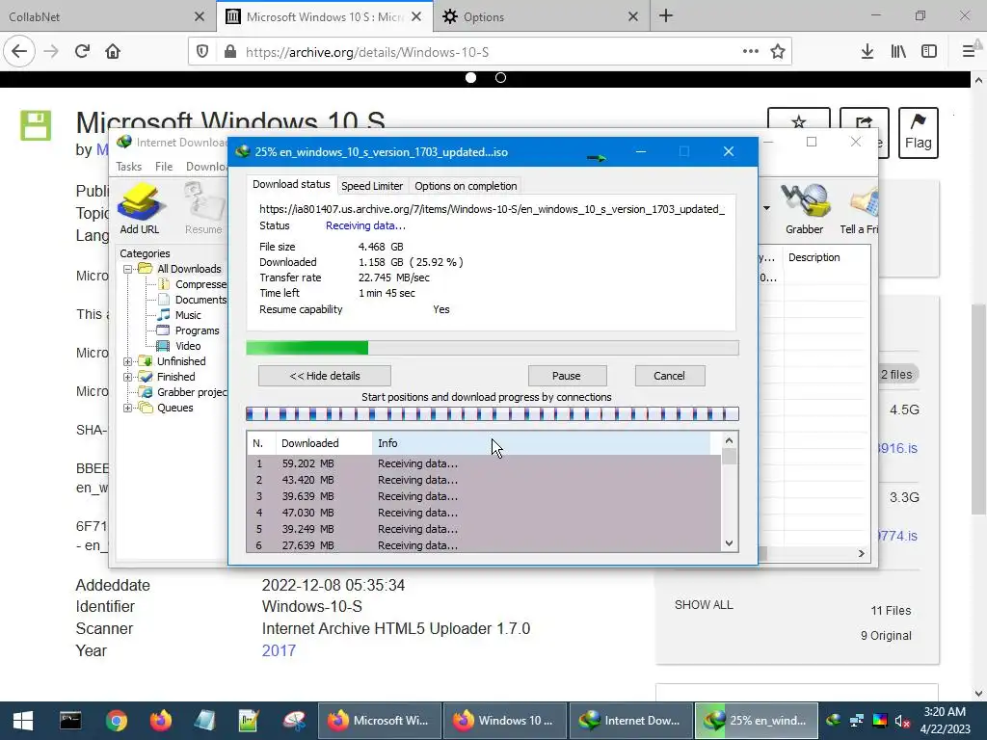Reload the archive.org page

[83, 52]
